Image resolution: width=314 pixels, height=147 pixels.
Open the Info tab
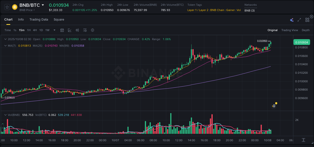[x=21, y=20]
